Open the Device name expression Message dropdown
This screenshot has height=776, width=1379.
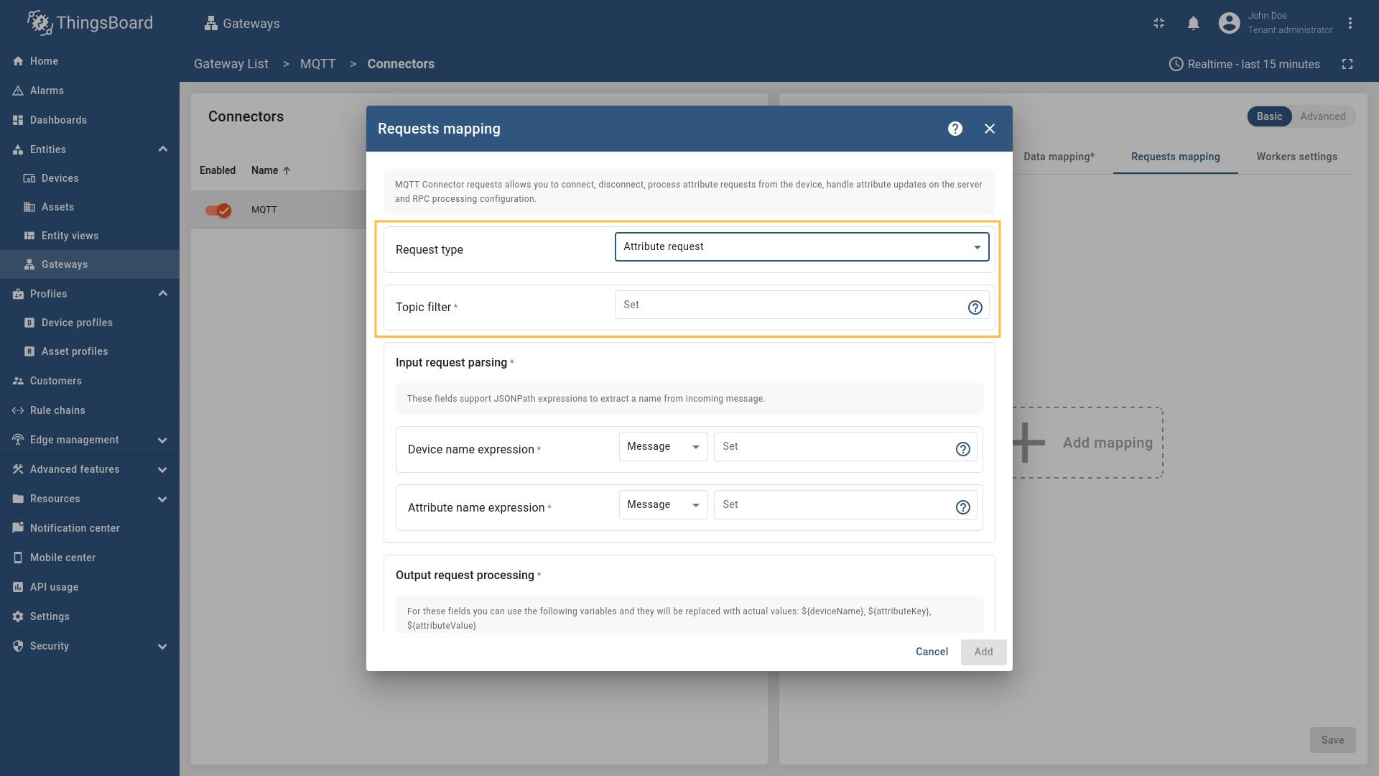coord(661,446)
